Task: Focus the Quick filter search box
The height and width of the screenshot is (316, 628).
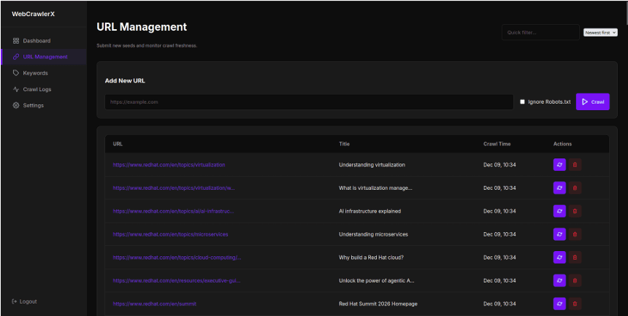Action: coord(540,33)
